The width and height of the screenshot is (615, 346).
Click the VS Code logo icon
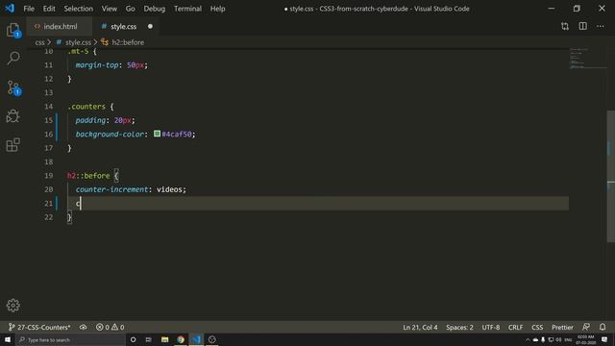click(x=10, y=9)
